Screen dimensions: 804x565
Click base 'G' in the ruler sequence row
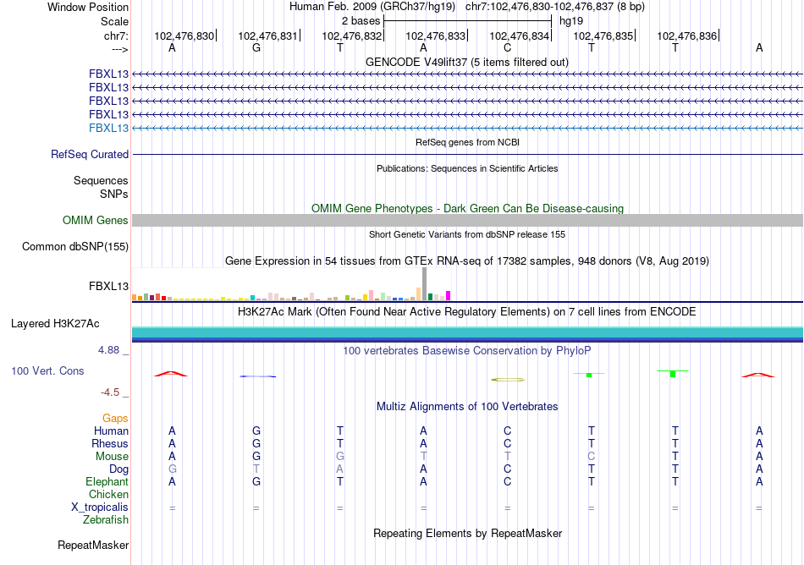[256, 47]
